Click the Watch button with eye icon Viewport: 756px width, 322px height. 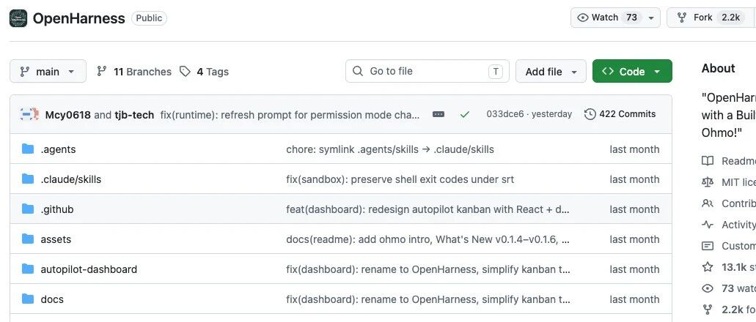pyautogui.click(x=607, y=18)
